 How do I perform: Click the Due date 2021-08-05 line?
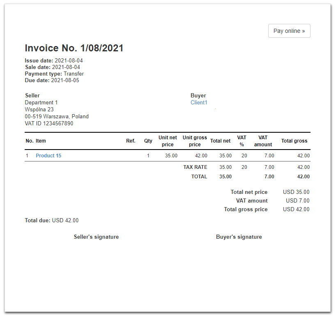(52, 81)
